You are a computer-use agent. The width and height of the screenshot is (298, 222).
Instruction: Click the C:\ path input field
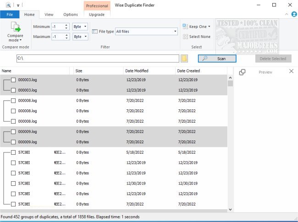coord(97,59)
